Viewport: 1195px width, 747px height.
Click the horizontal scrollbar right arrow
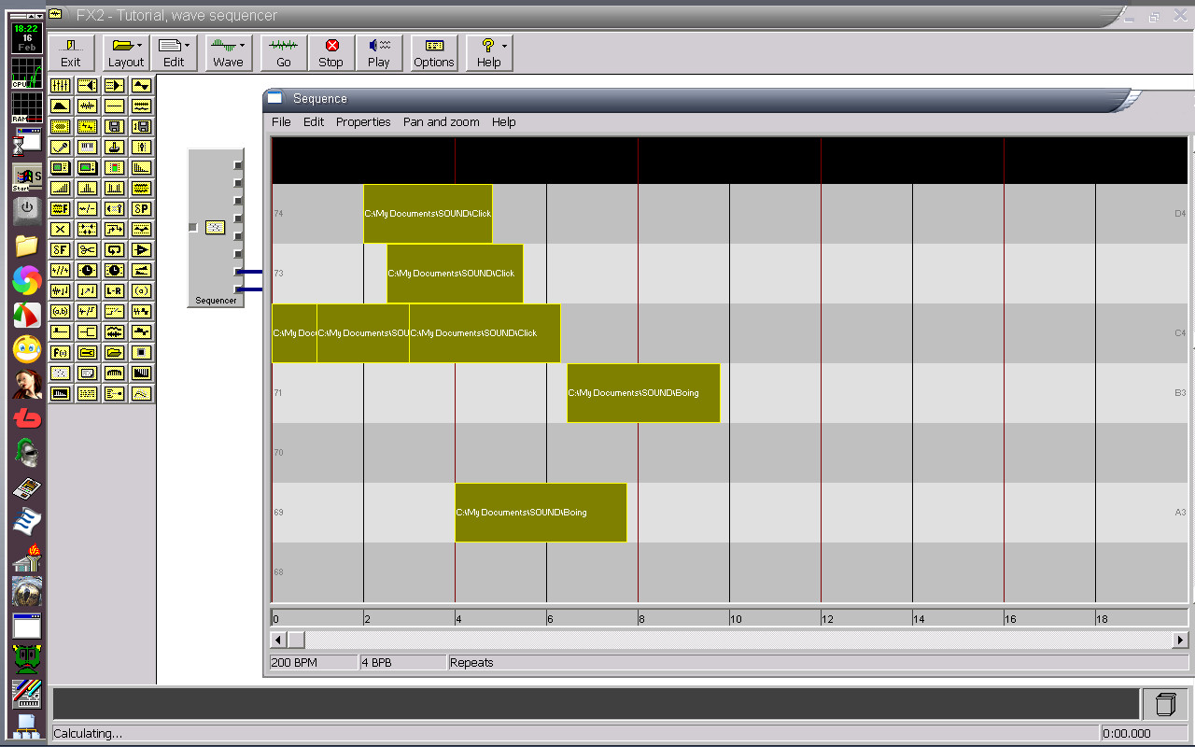[x=1180, y=640]
